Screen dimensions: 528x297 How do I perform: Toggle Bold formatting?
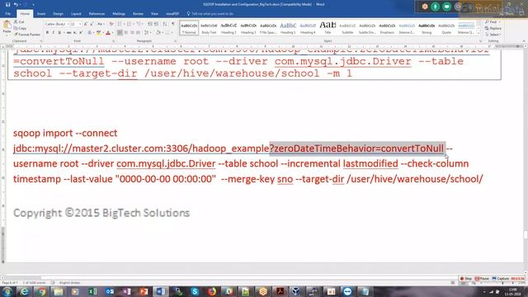[x=47, y=33]
